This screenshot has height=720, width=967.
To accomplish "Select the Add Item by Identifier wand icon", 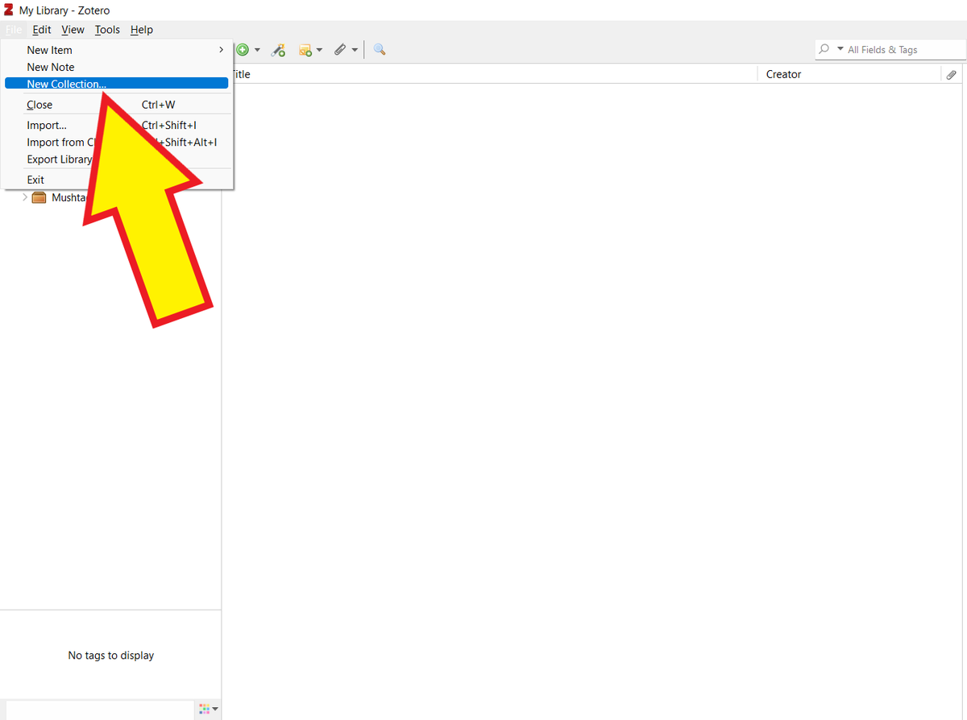I will point(278,49).
